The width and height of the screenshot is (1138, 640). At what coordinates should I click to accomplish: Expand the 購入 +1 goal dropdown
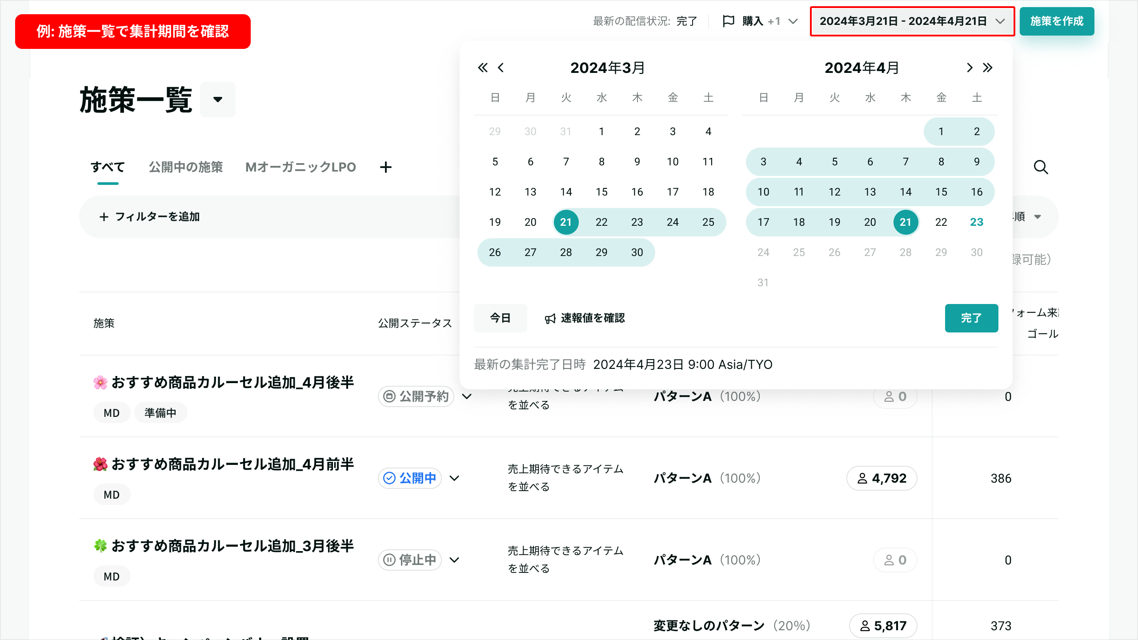click(x=793, y=21)
